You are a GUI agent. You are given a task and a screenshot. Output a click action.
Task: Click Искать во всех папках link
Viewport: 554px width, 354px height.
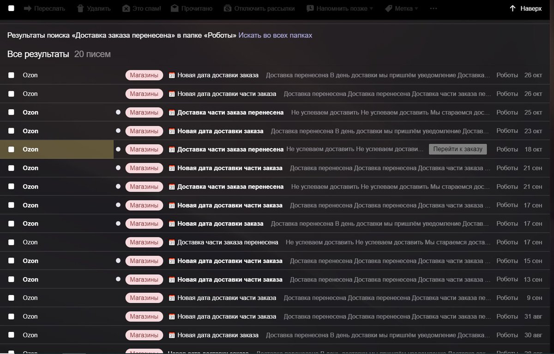click(x=275, y=35)
